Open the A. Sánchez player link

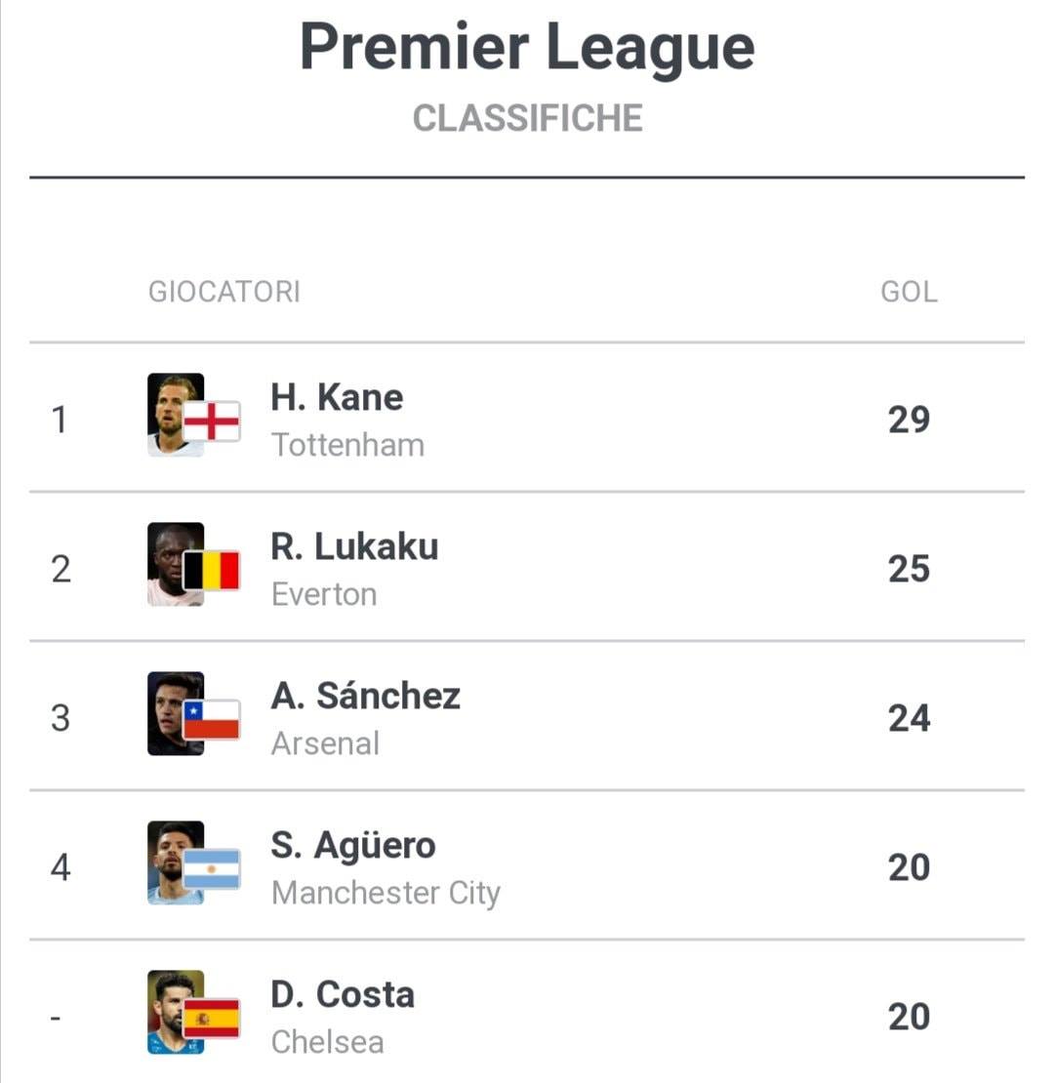click(x=365, y=695)
